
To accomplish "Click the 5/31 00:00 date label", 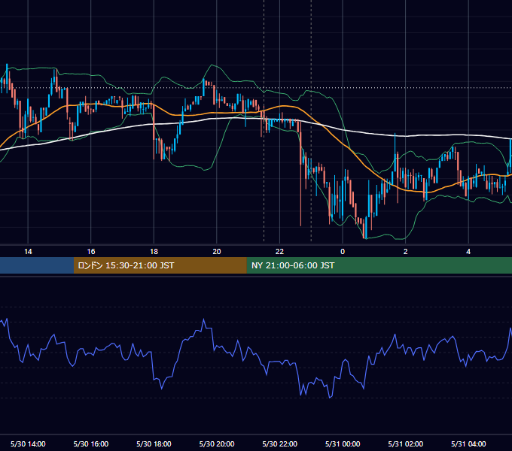I will tap(343, 443).
